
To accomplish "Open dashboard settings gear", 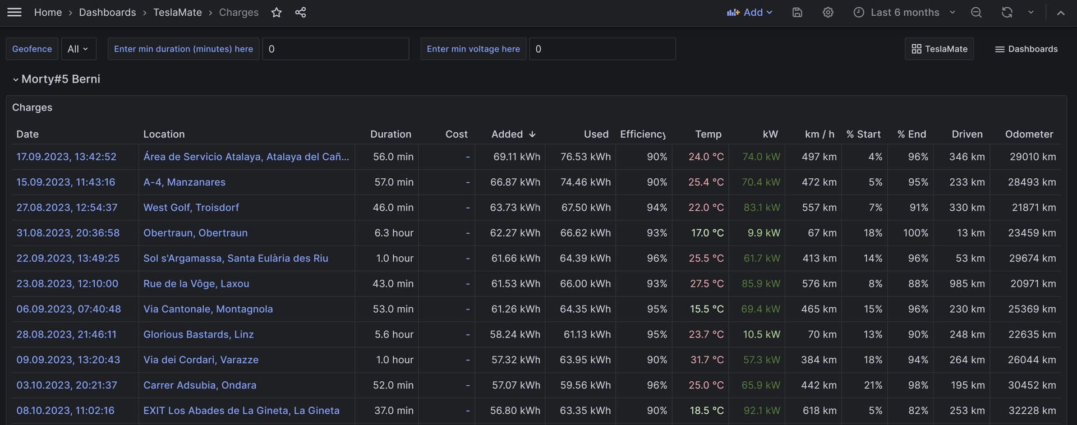I will pyautogui.click(x=828, y=12).
